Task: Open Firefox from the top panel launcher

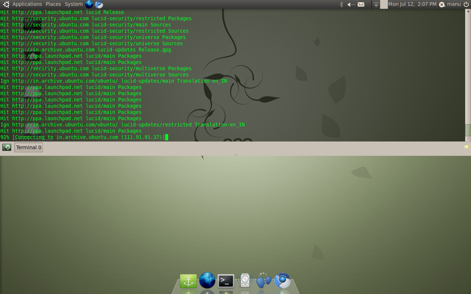Action: [88, 4]
